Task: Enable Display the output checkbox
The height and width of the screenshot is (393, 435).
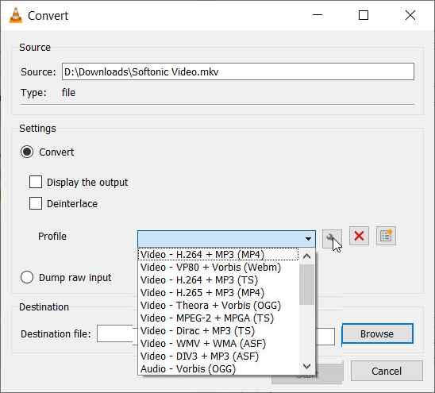Action: click(36, 182)
